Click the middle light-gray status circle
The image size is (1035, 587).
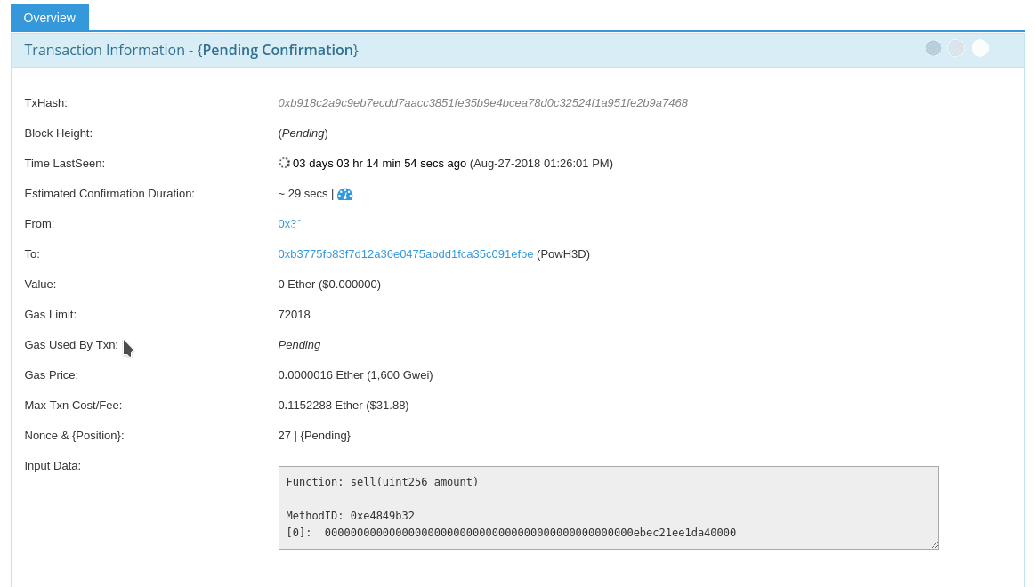(x=956, y=48)
